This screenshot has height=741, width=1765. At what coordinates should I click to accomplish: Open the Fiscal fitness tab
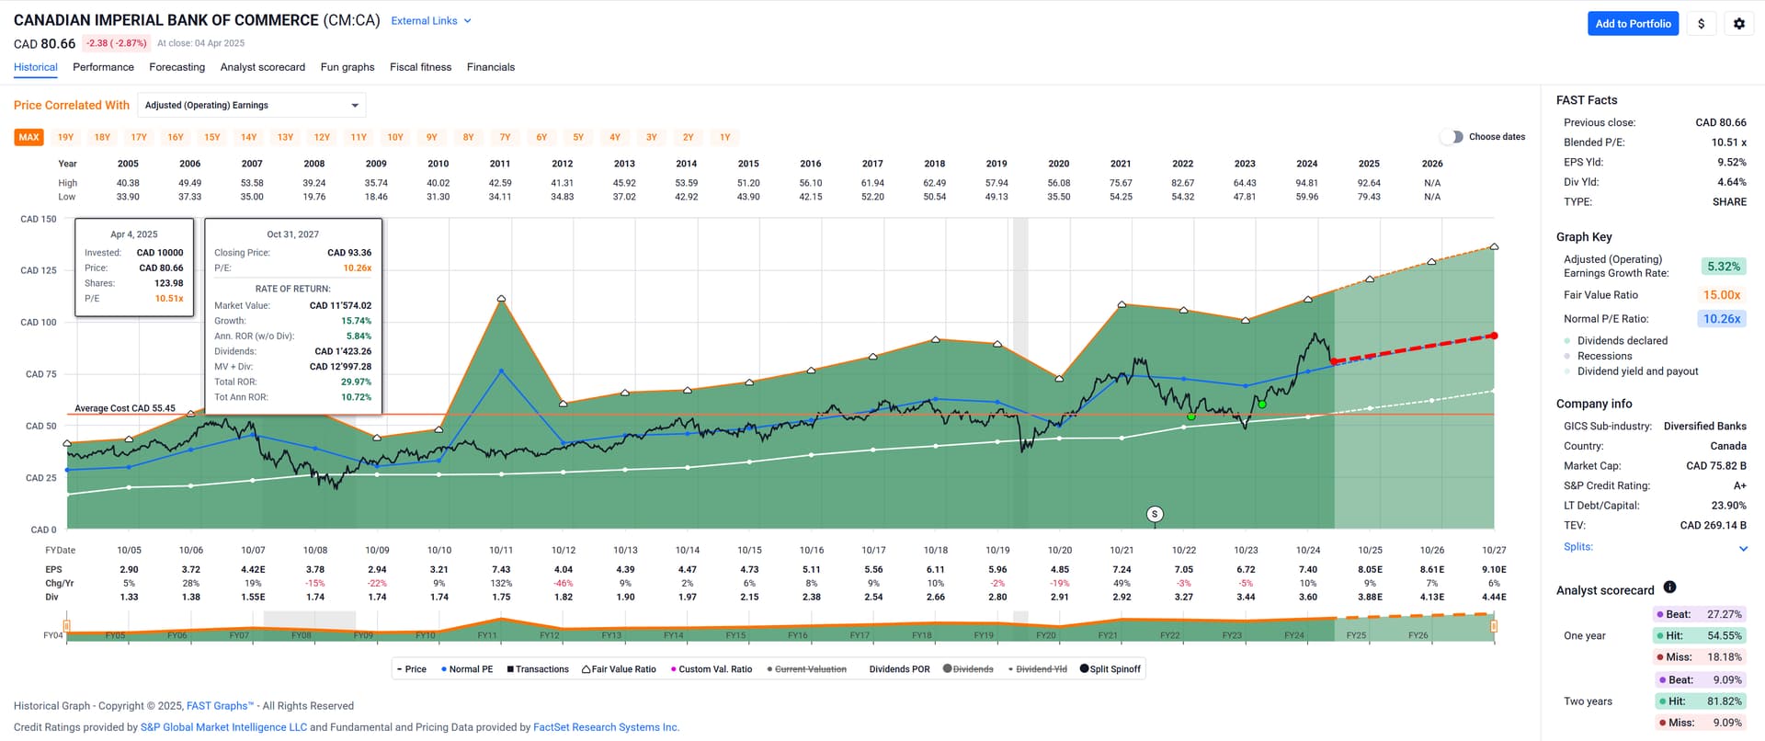pyautogui.click(x=420, y=67)
